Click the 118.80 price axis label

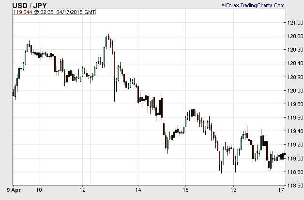tap(295, 172)
